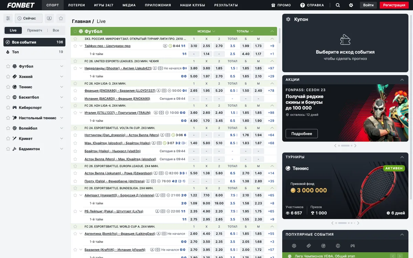Open the Тоталы column dropdown
Viewport: 413px width, 258px height.
coord(245,31)
